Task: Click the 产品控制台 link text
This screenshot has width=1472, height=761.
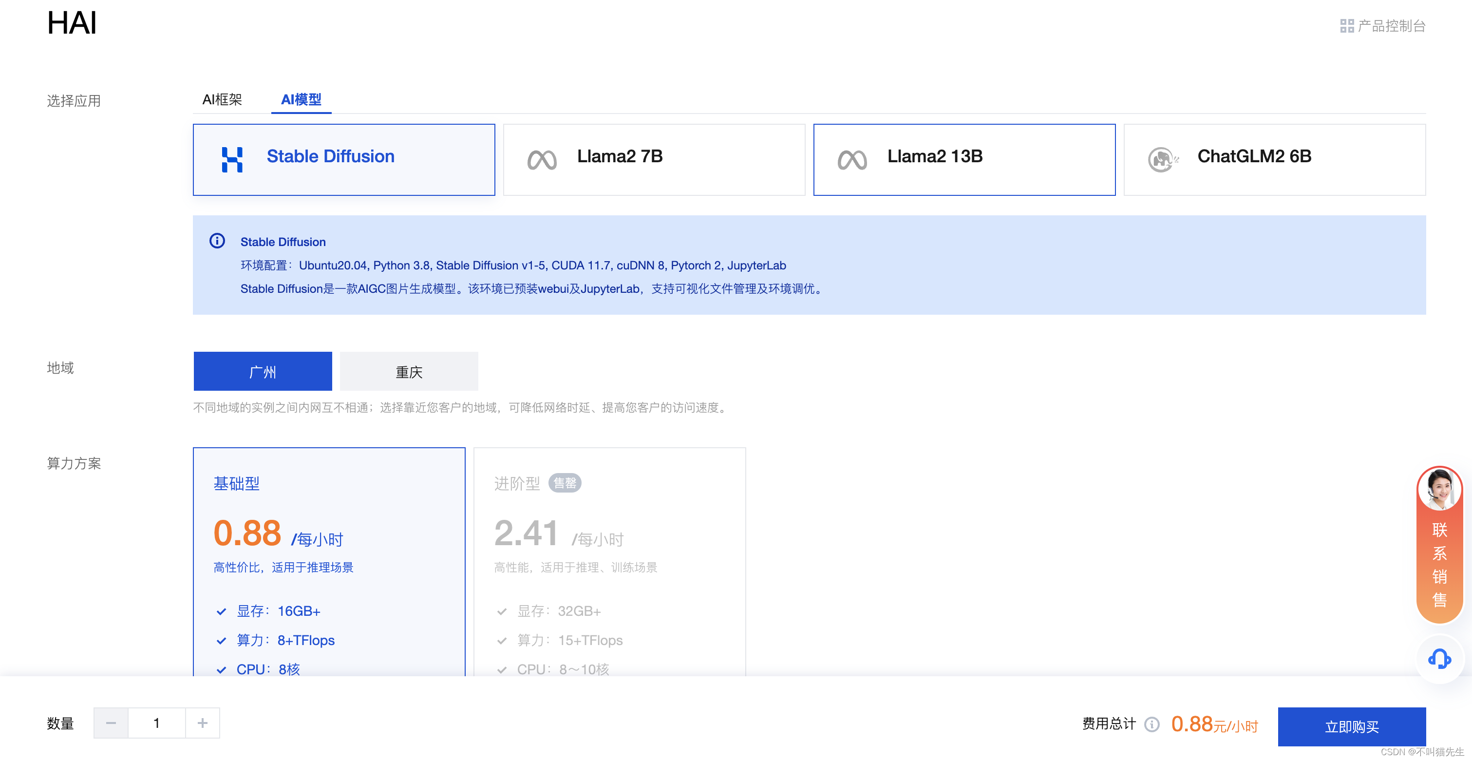Action: tap(1392, 26)
